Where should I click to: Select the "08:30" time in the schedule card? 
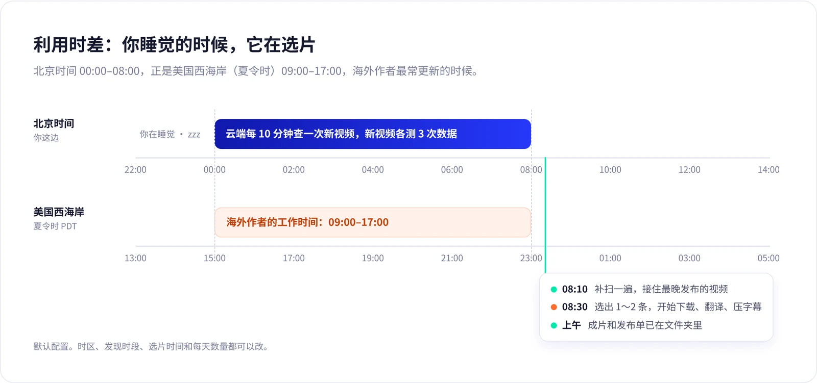(x=575, y=307)
